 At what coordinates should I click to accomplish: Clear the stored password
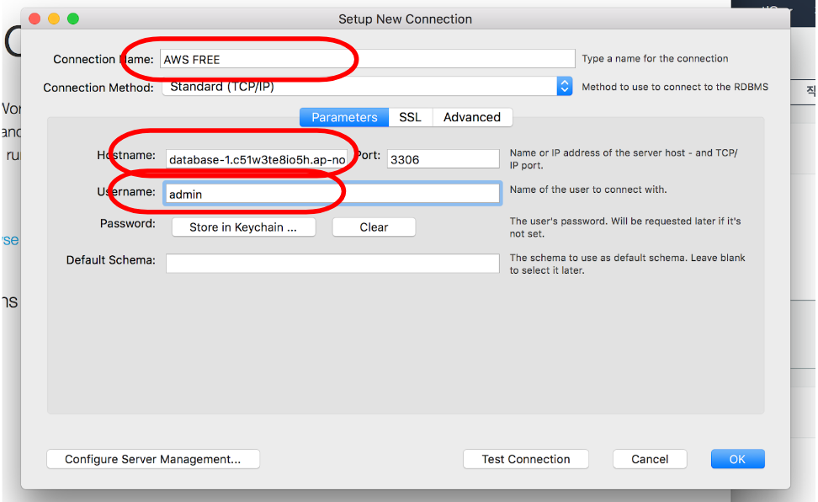click(x=374, y=227)
